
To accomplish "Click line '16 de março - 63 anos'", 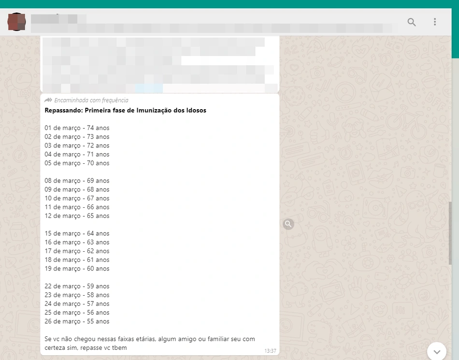I will (x=77, y=242).
